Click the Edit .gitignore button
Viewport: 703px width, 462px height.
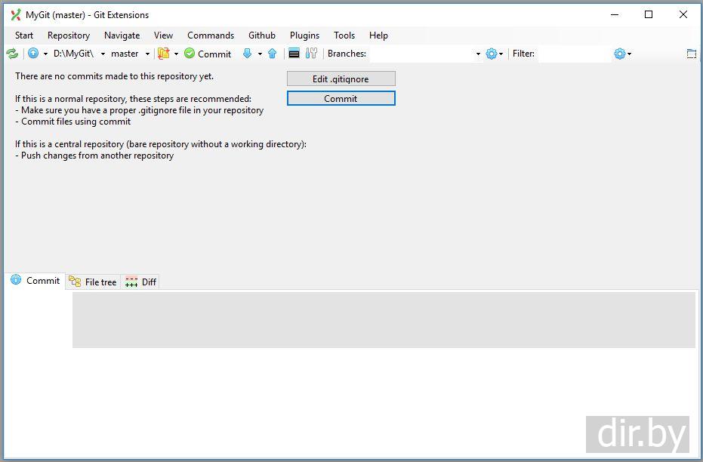341,79
